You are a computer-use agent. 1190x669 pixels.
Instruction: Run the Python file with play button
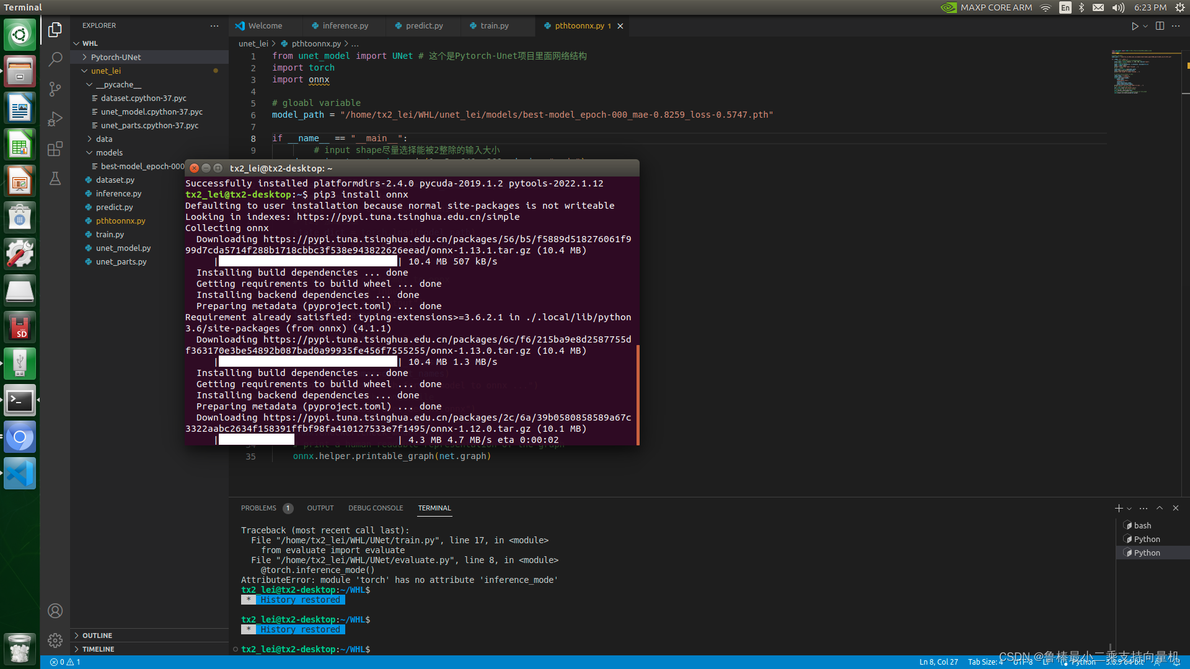tap(1134, 26)
